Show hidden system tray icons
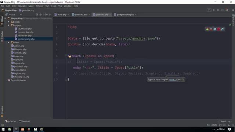This screenshot has width=235, height=132. coord(214,129)
